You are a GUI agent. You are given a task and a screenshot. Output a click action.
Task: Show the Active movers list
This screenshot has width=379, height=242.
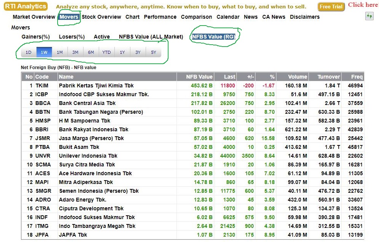pos(102,37)
